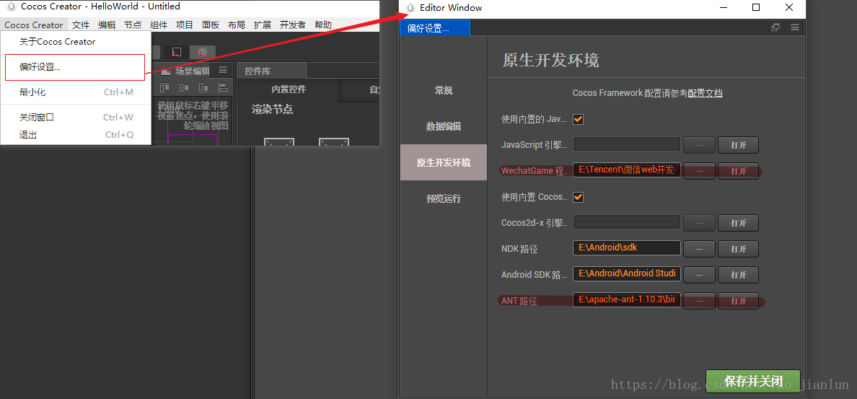Screen dimensions: 857x399
Task: Select the 偏好设置... tab in Editor Window
Action: pyautogui.click(x=434, y=28)
